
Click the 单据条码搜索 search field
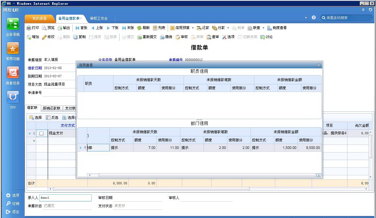pos(346,18)
